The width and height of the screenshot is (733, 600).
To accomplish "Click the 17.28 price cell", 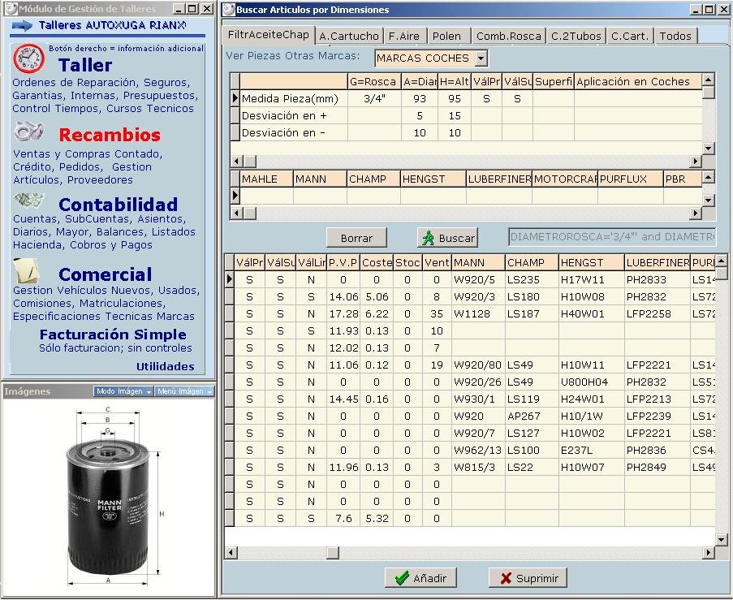I will coord(343,313).
